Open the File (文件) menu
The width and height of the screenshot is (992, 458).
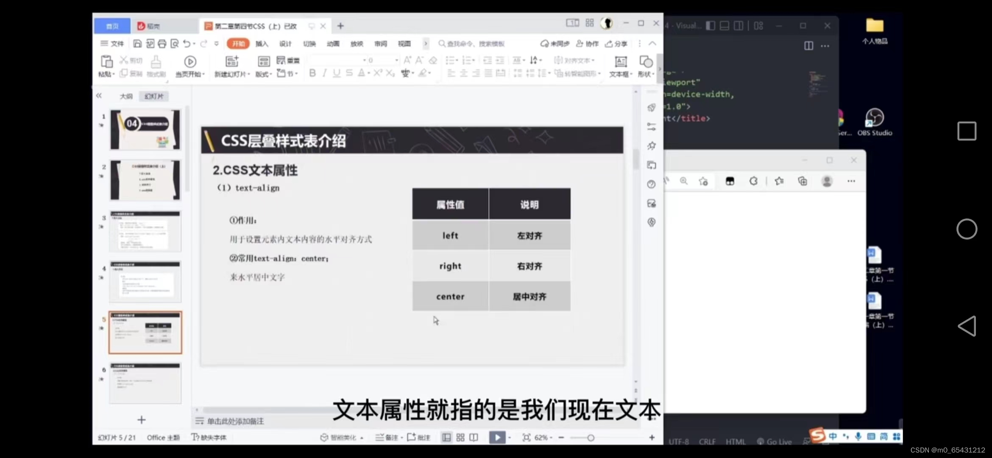112,44
